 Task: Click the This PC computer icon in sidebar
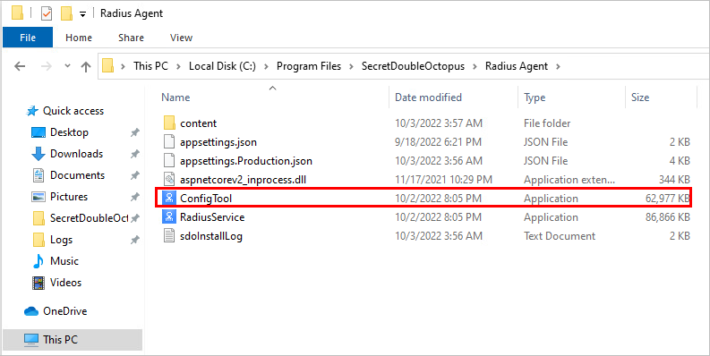[x=31, y=339]
